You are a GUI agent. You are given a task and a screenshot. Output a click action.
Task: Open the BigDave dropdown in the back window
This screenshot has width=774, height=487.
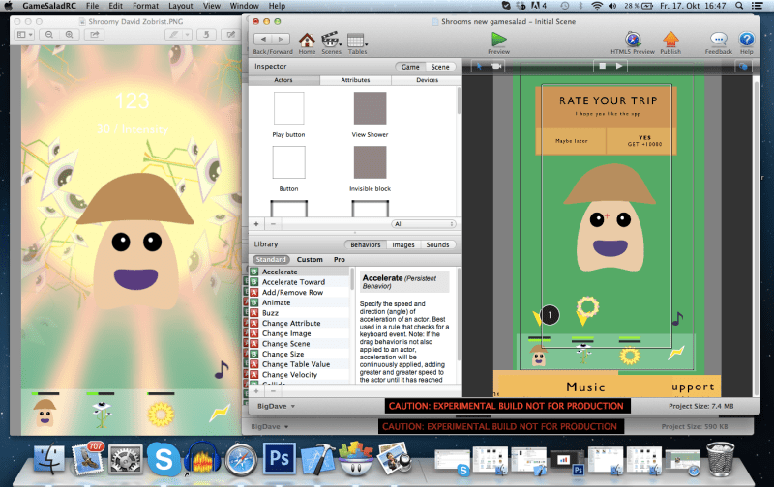(272, 426)
